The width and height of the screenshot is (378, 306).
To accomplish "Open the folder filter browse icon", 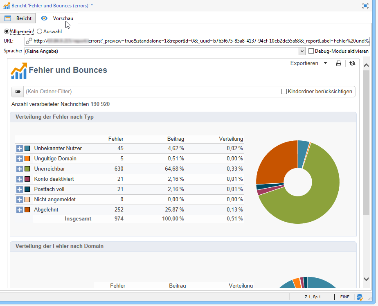I will 18,92.
